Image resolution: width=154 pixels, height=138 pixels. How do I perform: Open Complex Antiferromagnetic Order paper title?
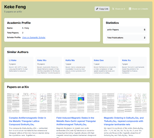tap(27, 121)
